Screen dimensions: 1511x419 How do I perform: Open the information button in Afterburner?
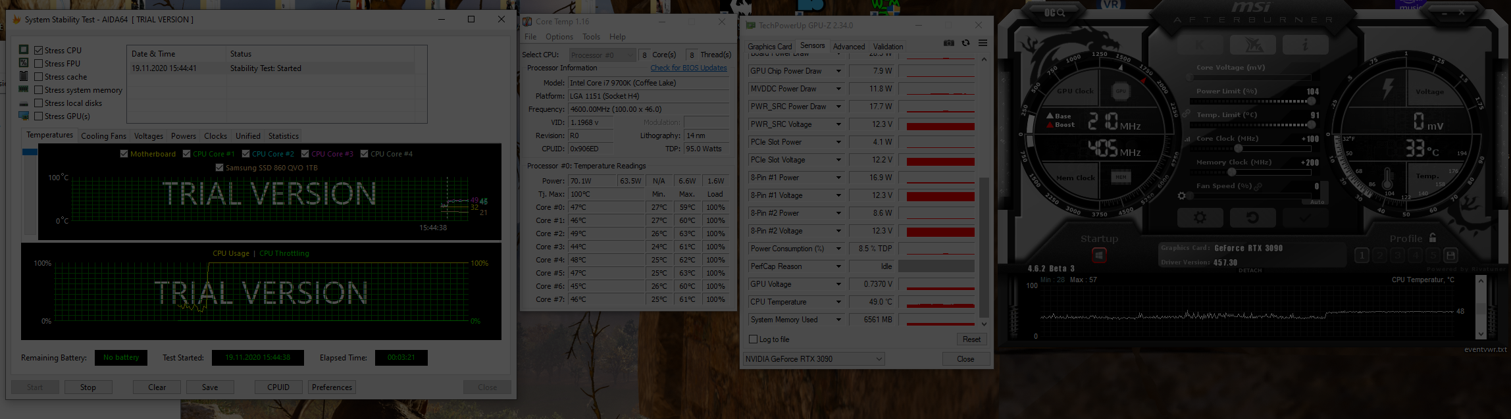(x=1305, y=45)
